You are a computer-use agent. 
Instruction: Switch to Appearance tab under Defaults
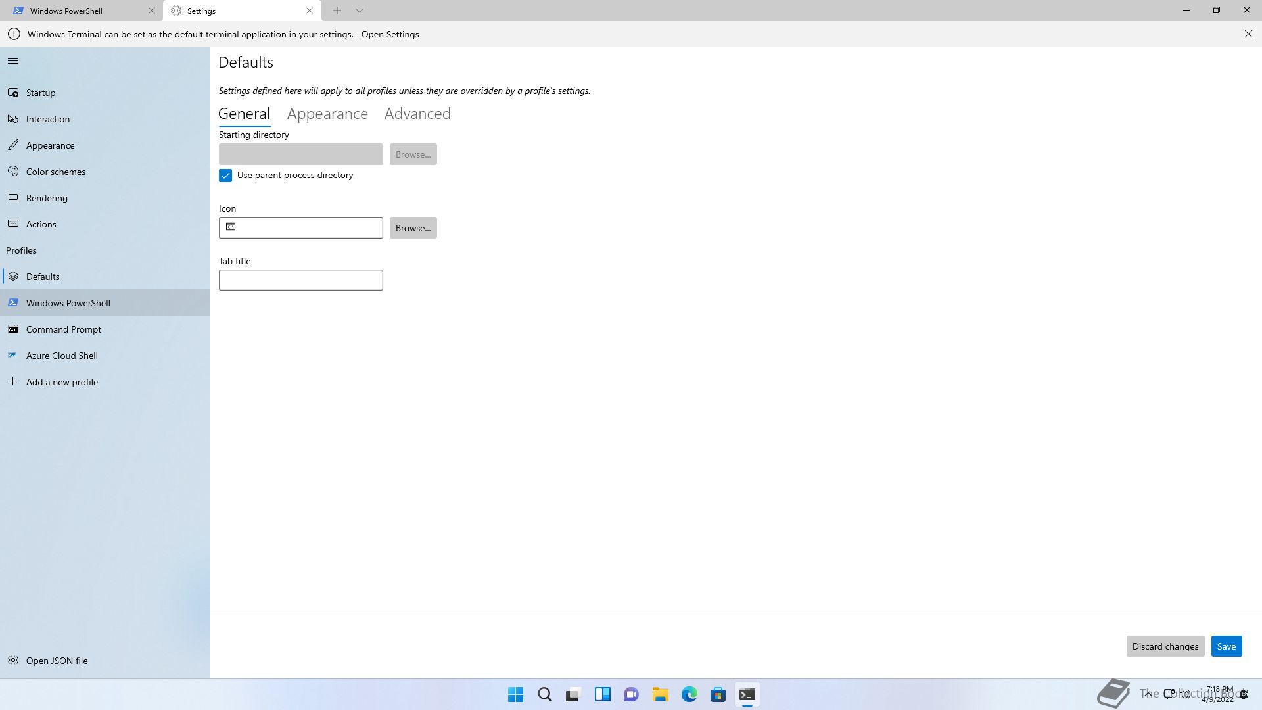click(x=327, y=114)
